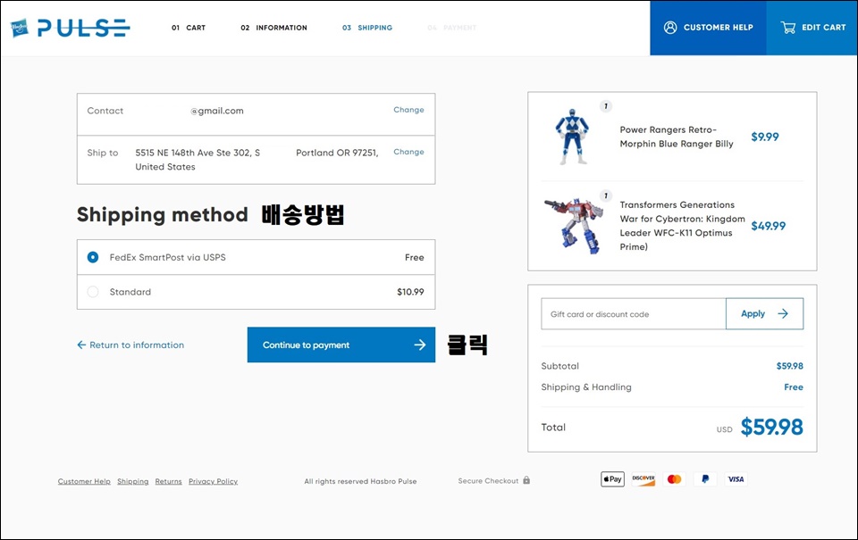This screenshot has width=858, height=540.
Task: Change the Ship to address
Action: tap(408, 152)
